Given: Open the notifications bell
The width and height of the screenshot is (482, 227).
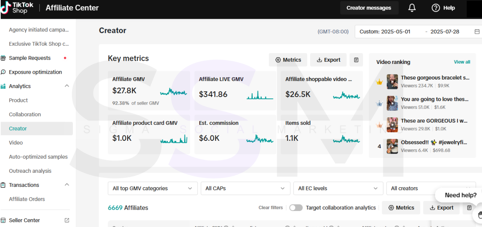Looking at the screenshot, I should pyautogui.click(x=412, y=8).
